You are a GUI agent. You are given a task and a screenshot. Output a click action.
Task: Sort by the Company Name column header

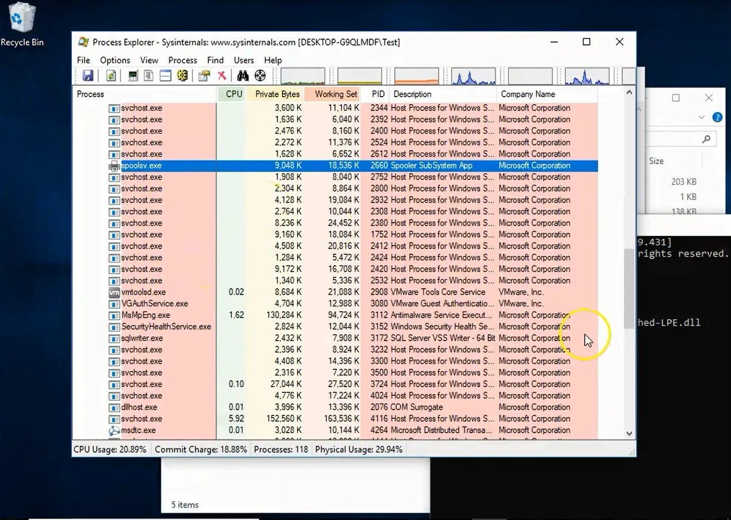pyautogui.click(x=547, y=94)
